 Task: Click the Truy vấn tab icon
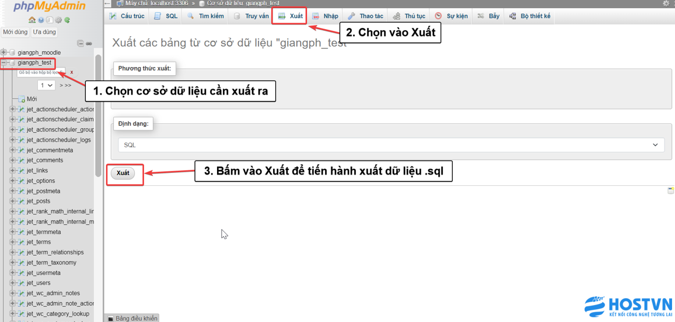[x=237, y=16]
